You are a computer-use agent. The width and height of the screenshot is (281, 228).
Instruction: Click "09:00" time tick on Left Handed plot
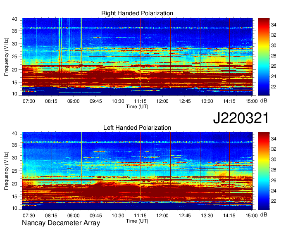(73, 215)
